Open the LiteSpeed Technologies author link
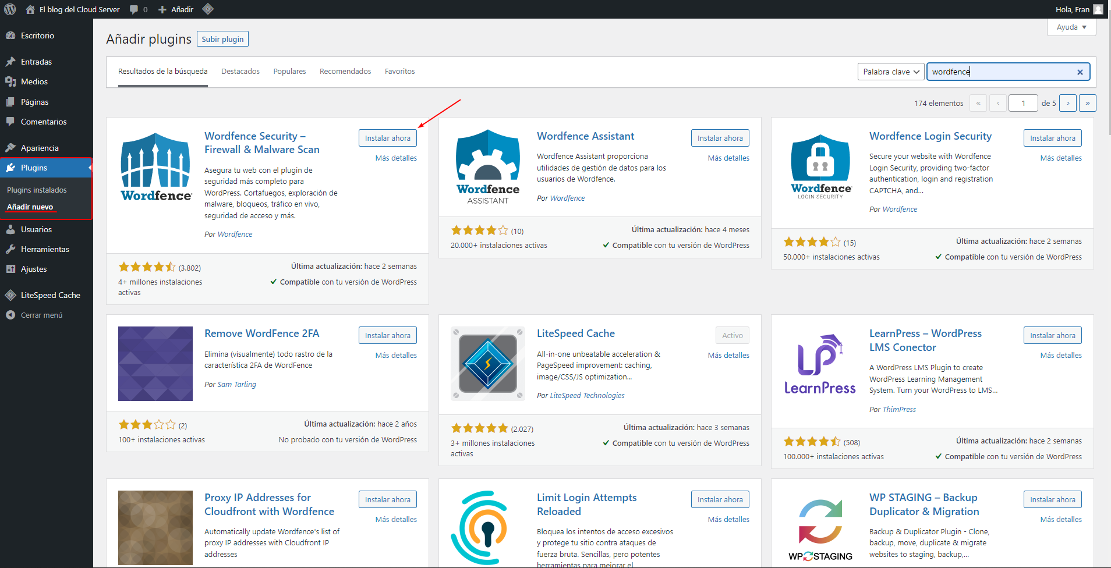The width and height of the screenshot is (1111, 568). (587, 395)
